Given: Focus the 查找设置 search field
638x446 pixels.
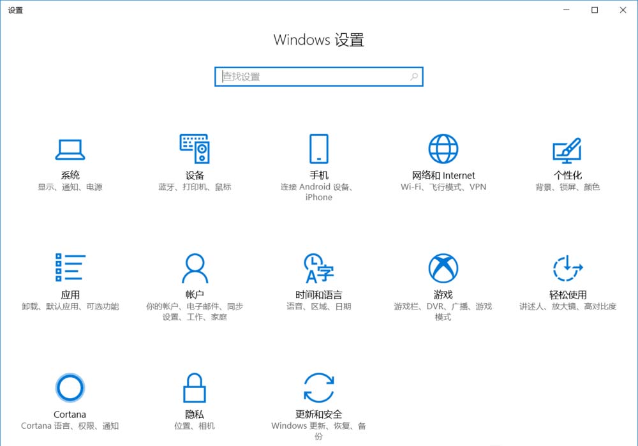Looking at the screenshot, I should click(x=318, y=77).
